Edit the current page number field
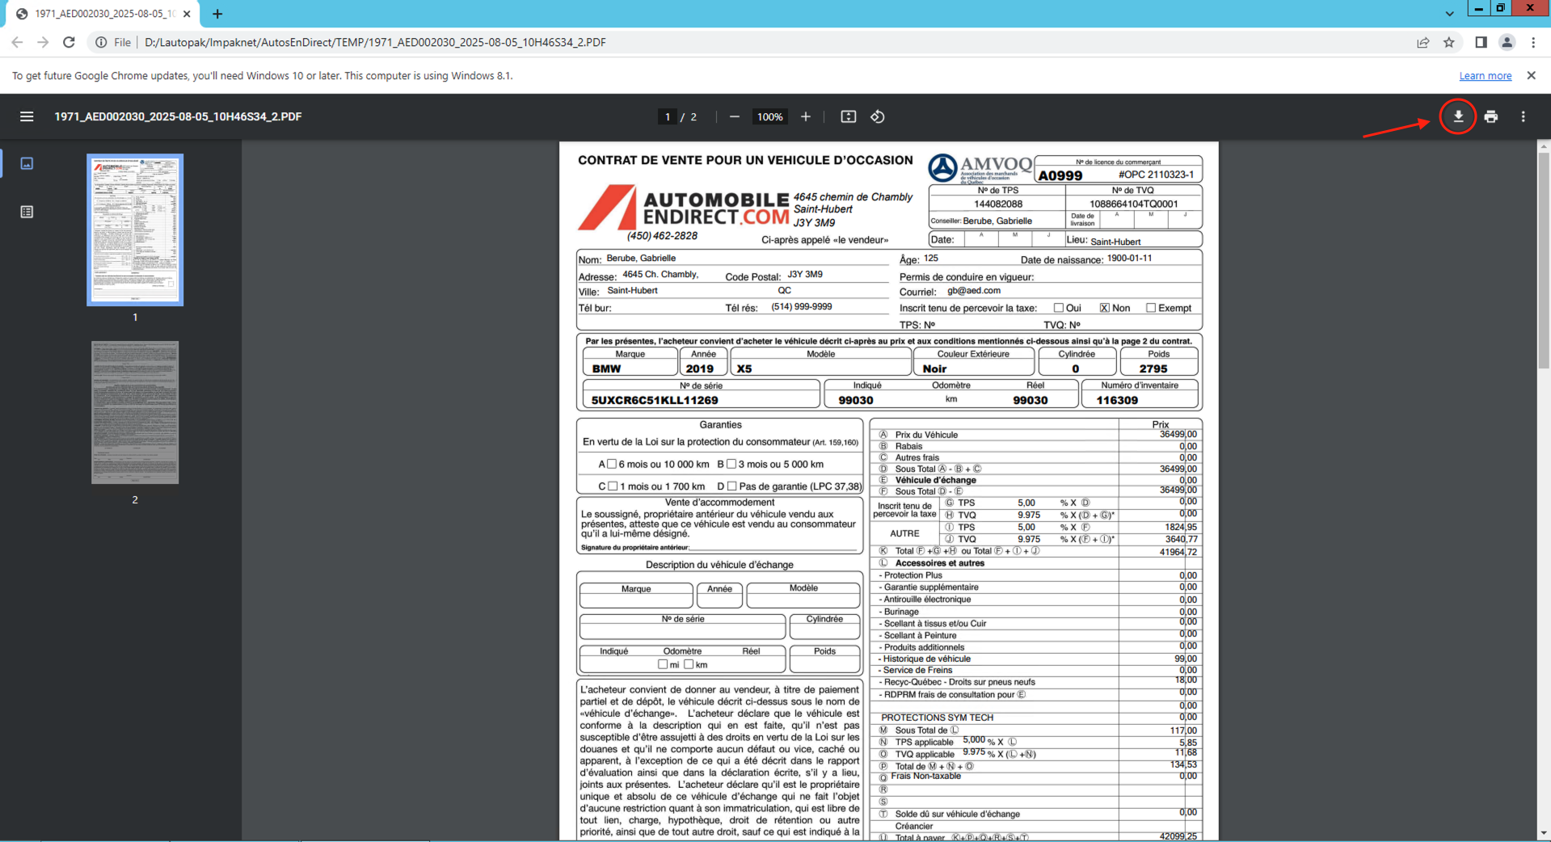 [668, 116]
